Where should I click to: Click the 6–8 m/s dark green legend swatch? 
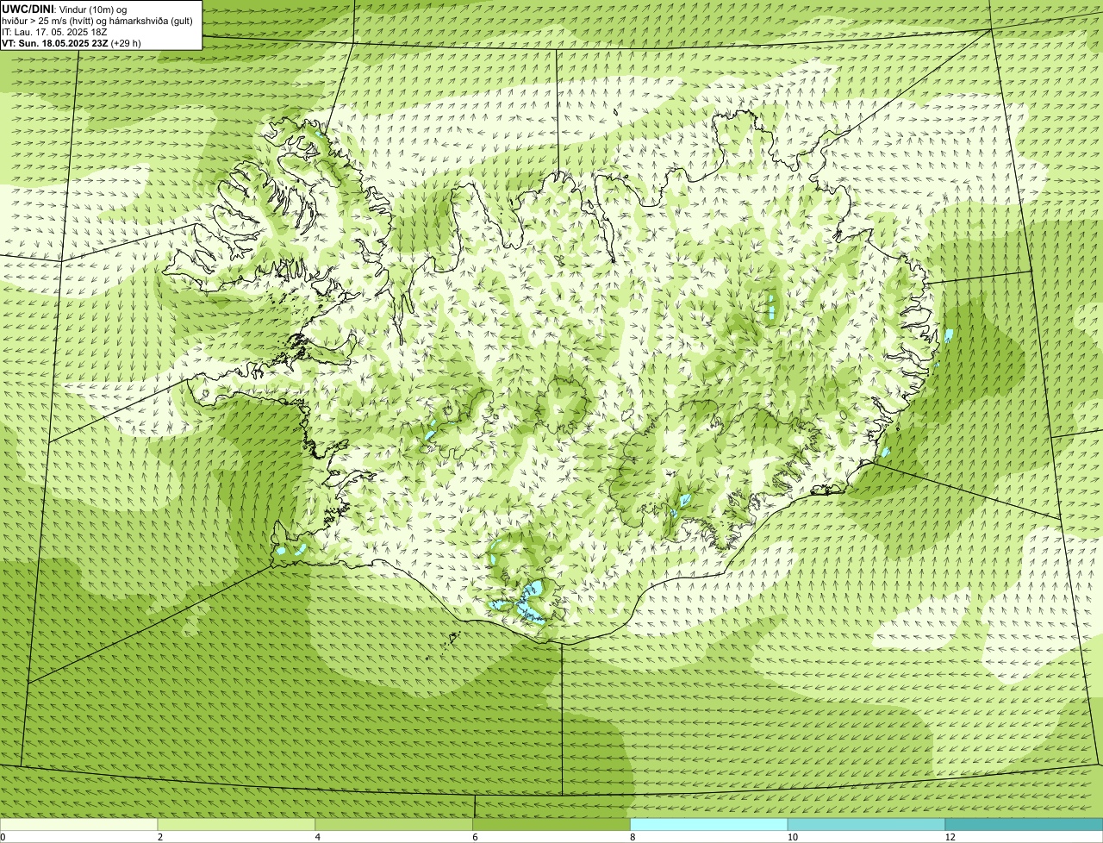tap(551, 825)
